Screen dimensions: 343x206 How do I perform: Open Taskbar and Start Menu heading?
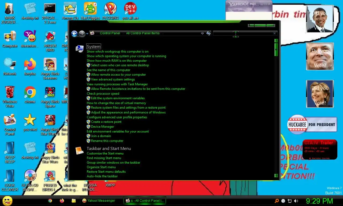109,148
